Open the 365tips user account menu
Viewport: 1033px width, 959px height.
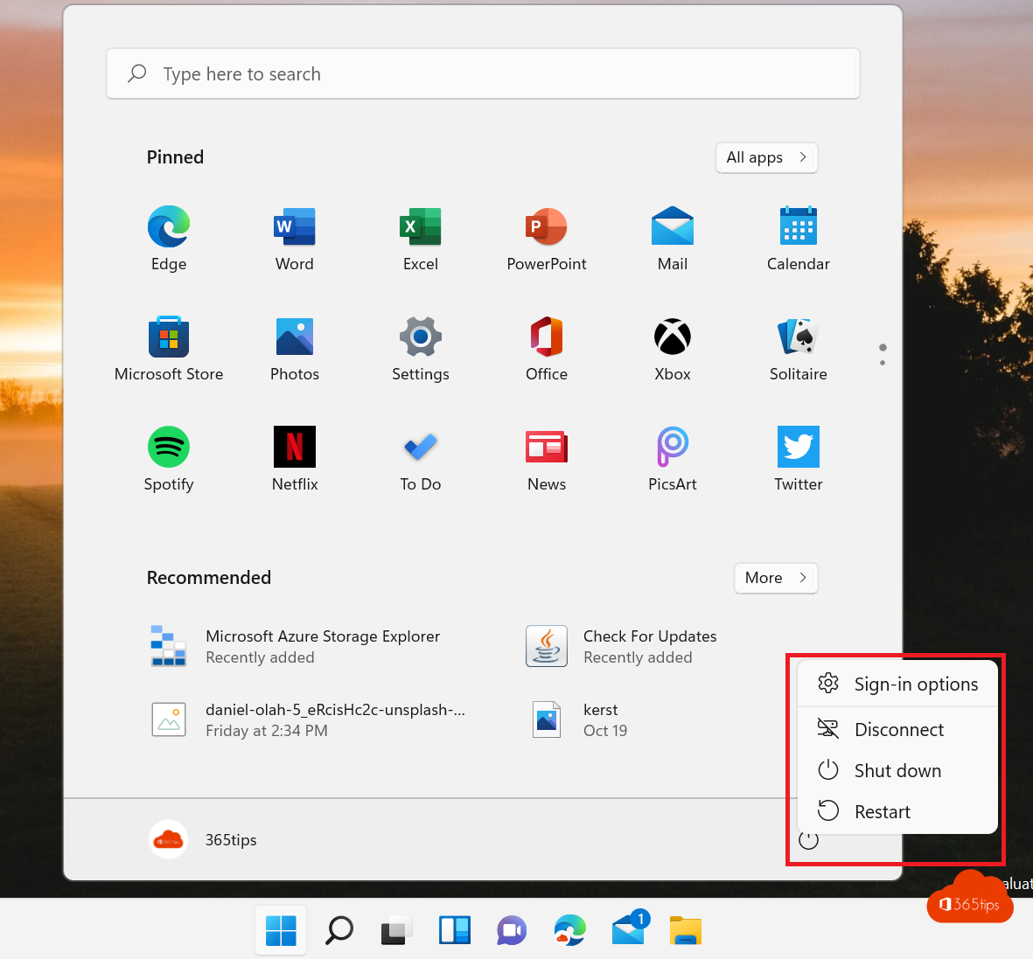[203, 840]
